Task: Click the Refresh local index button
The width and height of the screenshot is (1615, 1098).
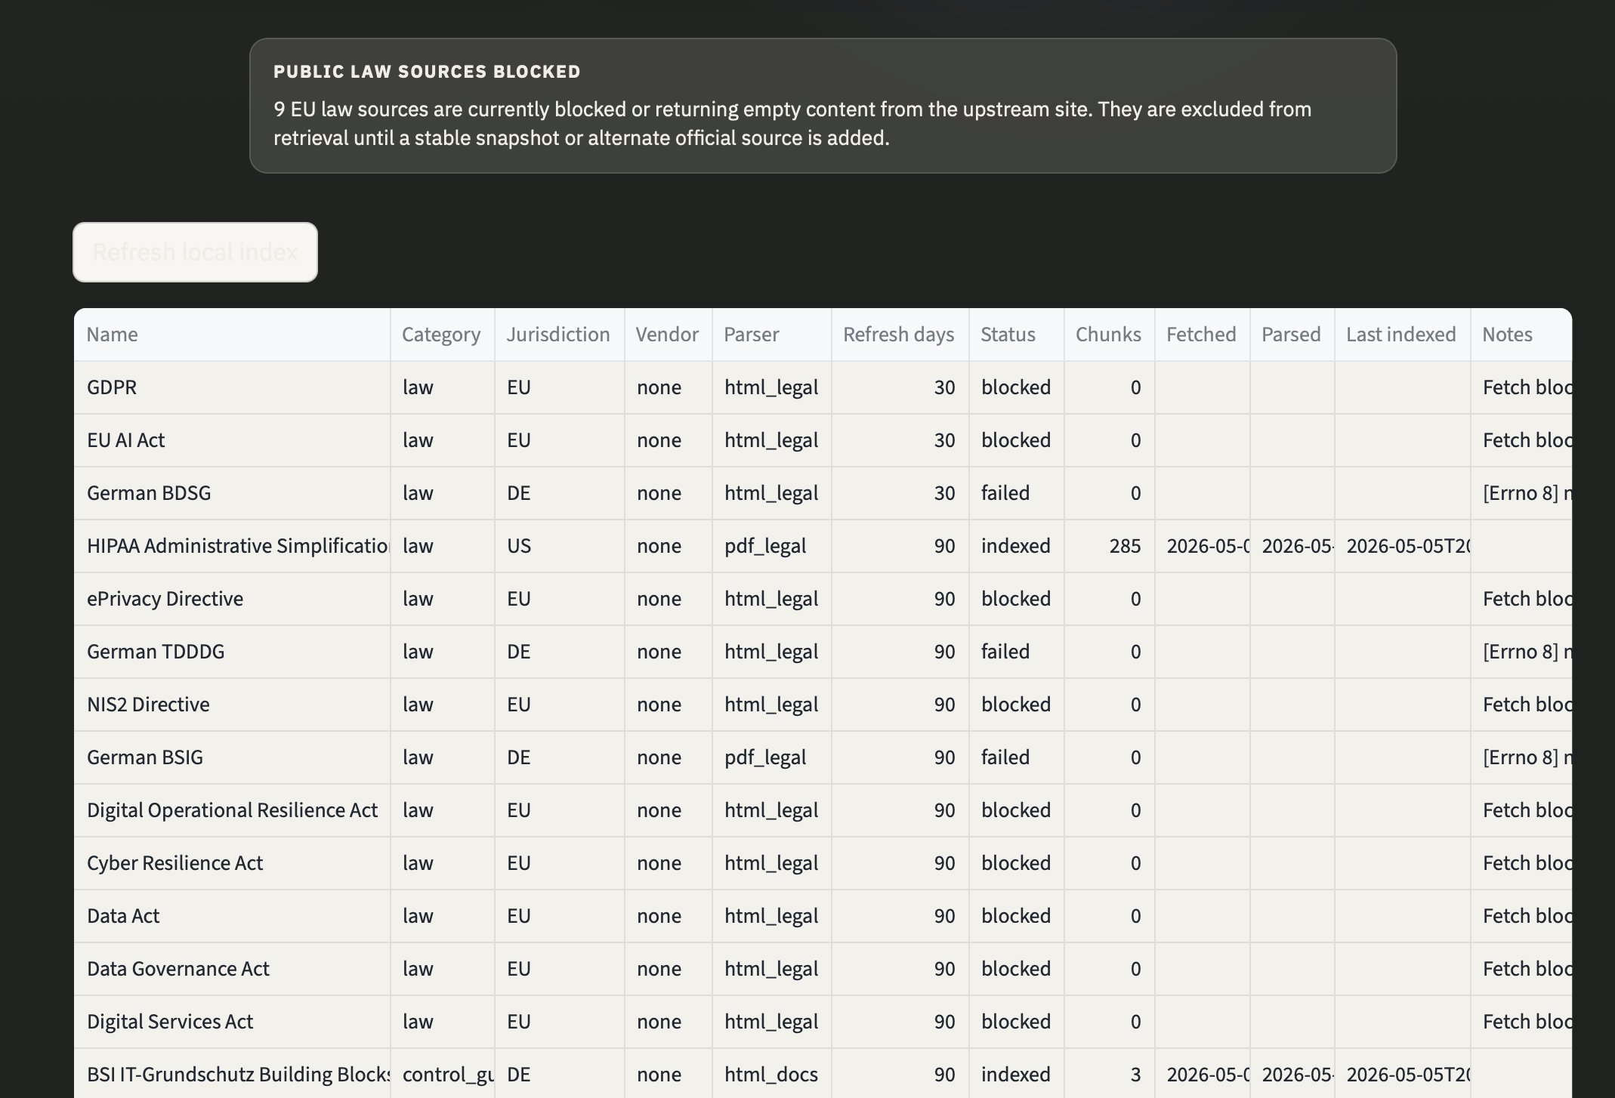Action: click(195, 252)
